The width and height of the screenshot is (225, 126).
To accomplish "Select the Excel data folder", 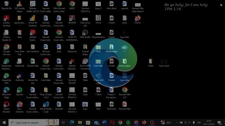I will click(46, 77).
